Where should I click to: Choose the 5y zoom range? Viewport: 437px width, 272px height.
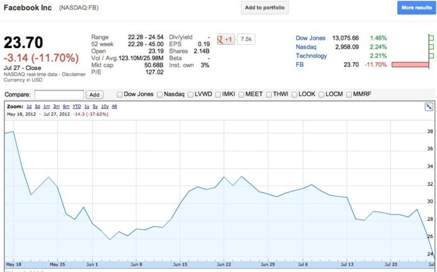(95, 107)
